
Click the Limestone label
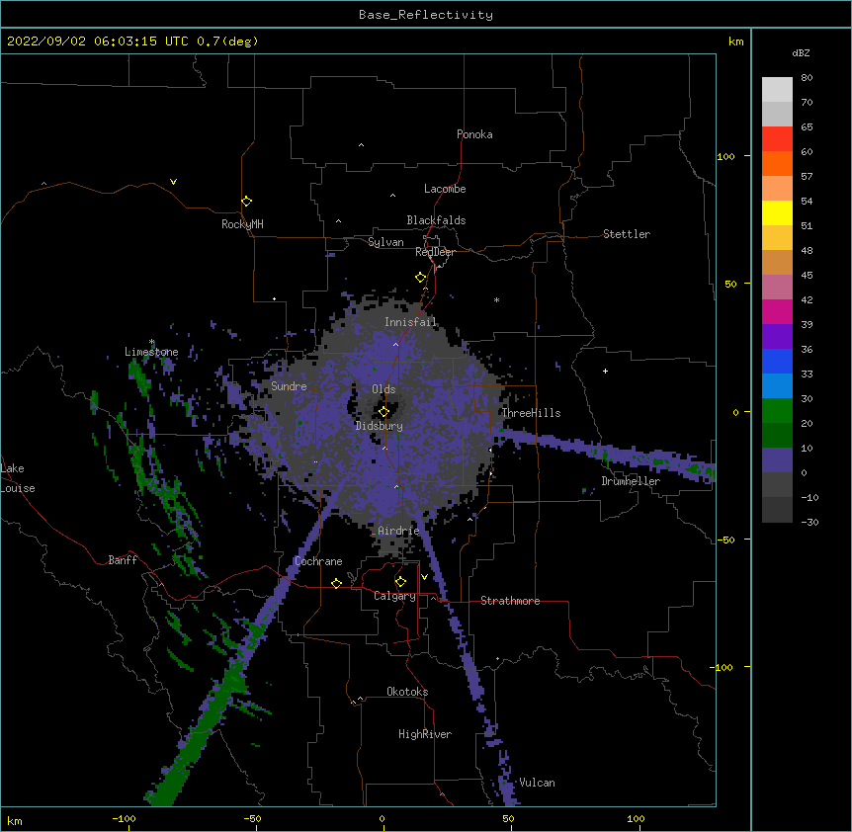point(151,352)
